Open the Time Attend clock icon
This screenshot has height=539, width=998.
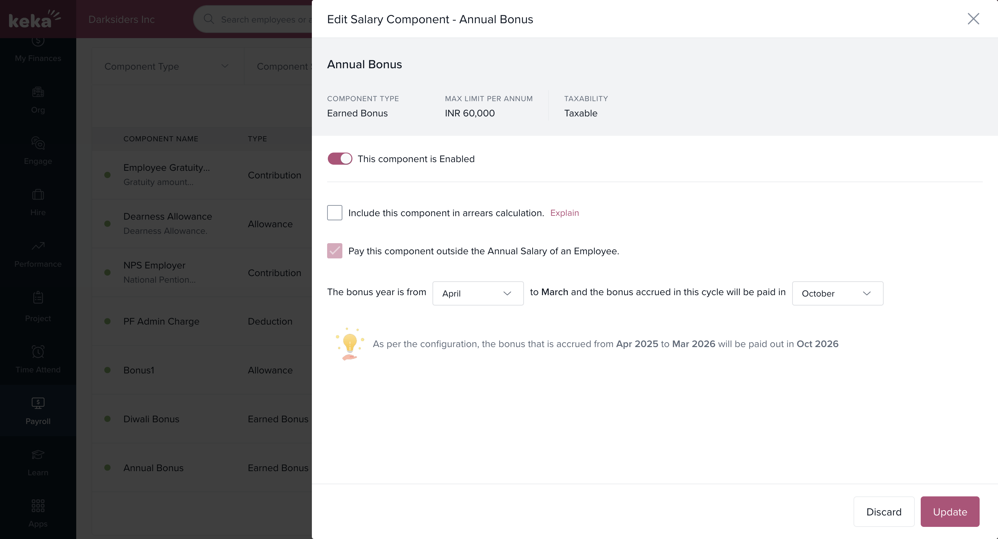tap(38, 352)
